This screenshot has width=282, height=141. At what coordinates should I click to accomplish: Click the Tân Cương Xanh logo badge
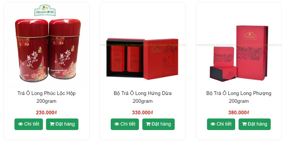tap(45, 10)
